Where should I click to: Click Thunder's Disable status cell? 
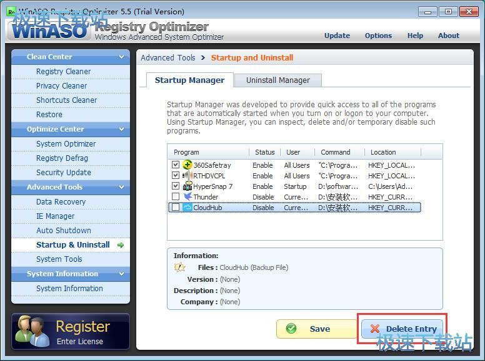263,197
